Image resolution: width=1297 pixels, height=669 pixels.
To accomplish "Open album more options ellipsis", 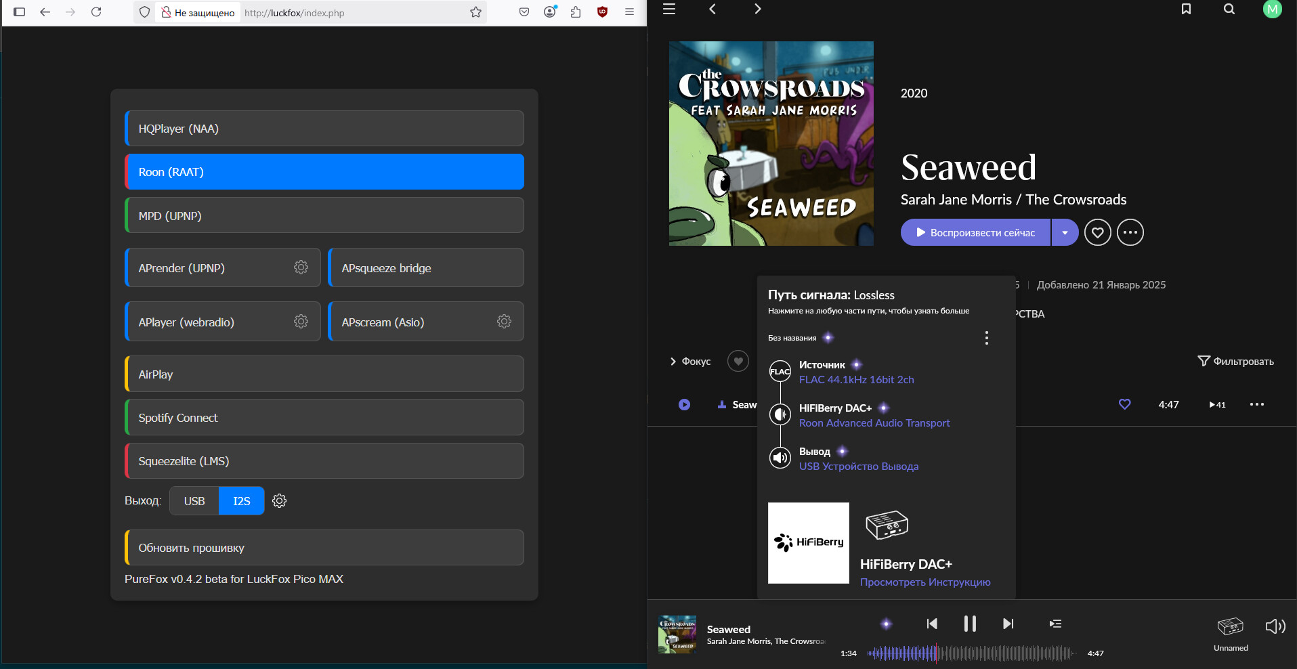I will point(1130,232).
